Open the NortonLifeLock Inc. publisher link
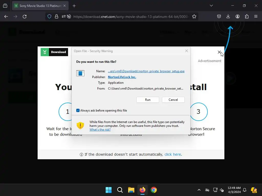The width and height of the screenshot is (262, 196). coord(122,77)
